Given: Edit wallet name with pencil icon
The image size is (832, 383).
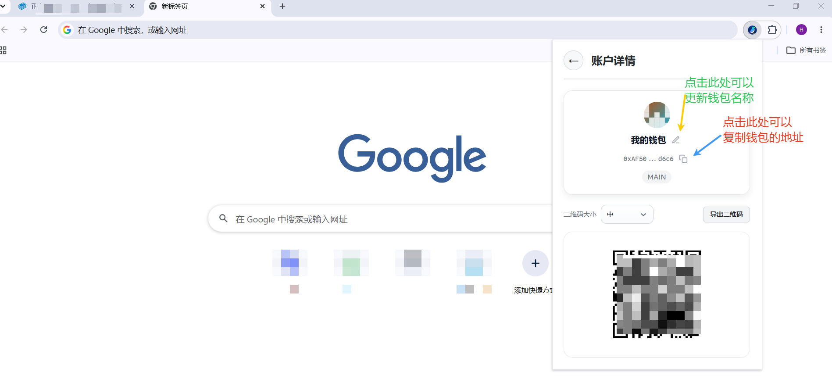Looking at the screenshot, I should click(676, 140).
